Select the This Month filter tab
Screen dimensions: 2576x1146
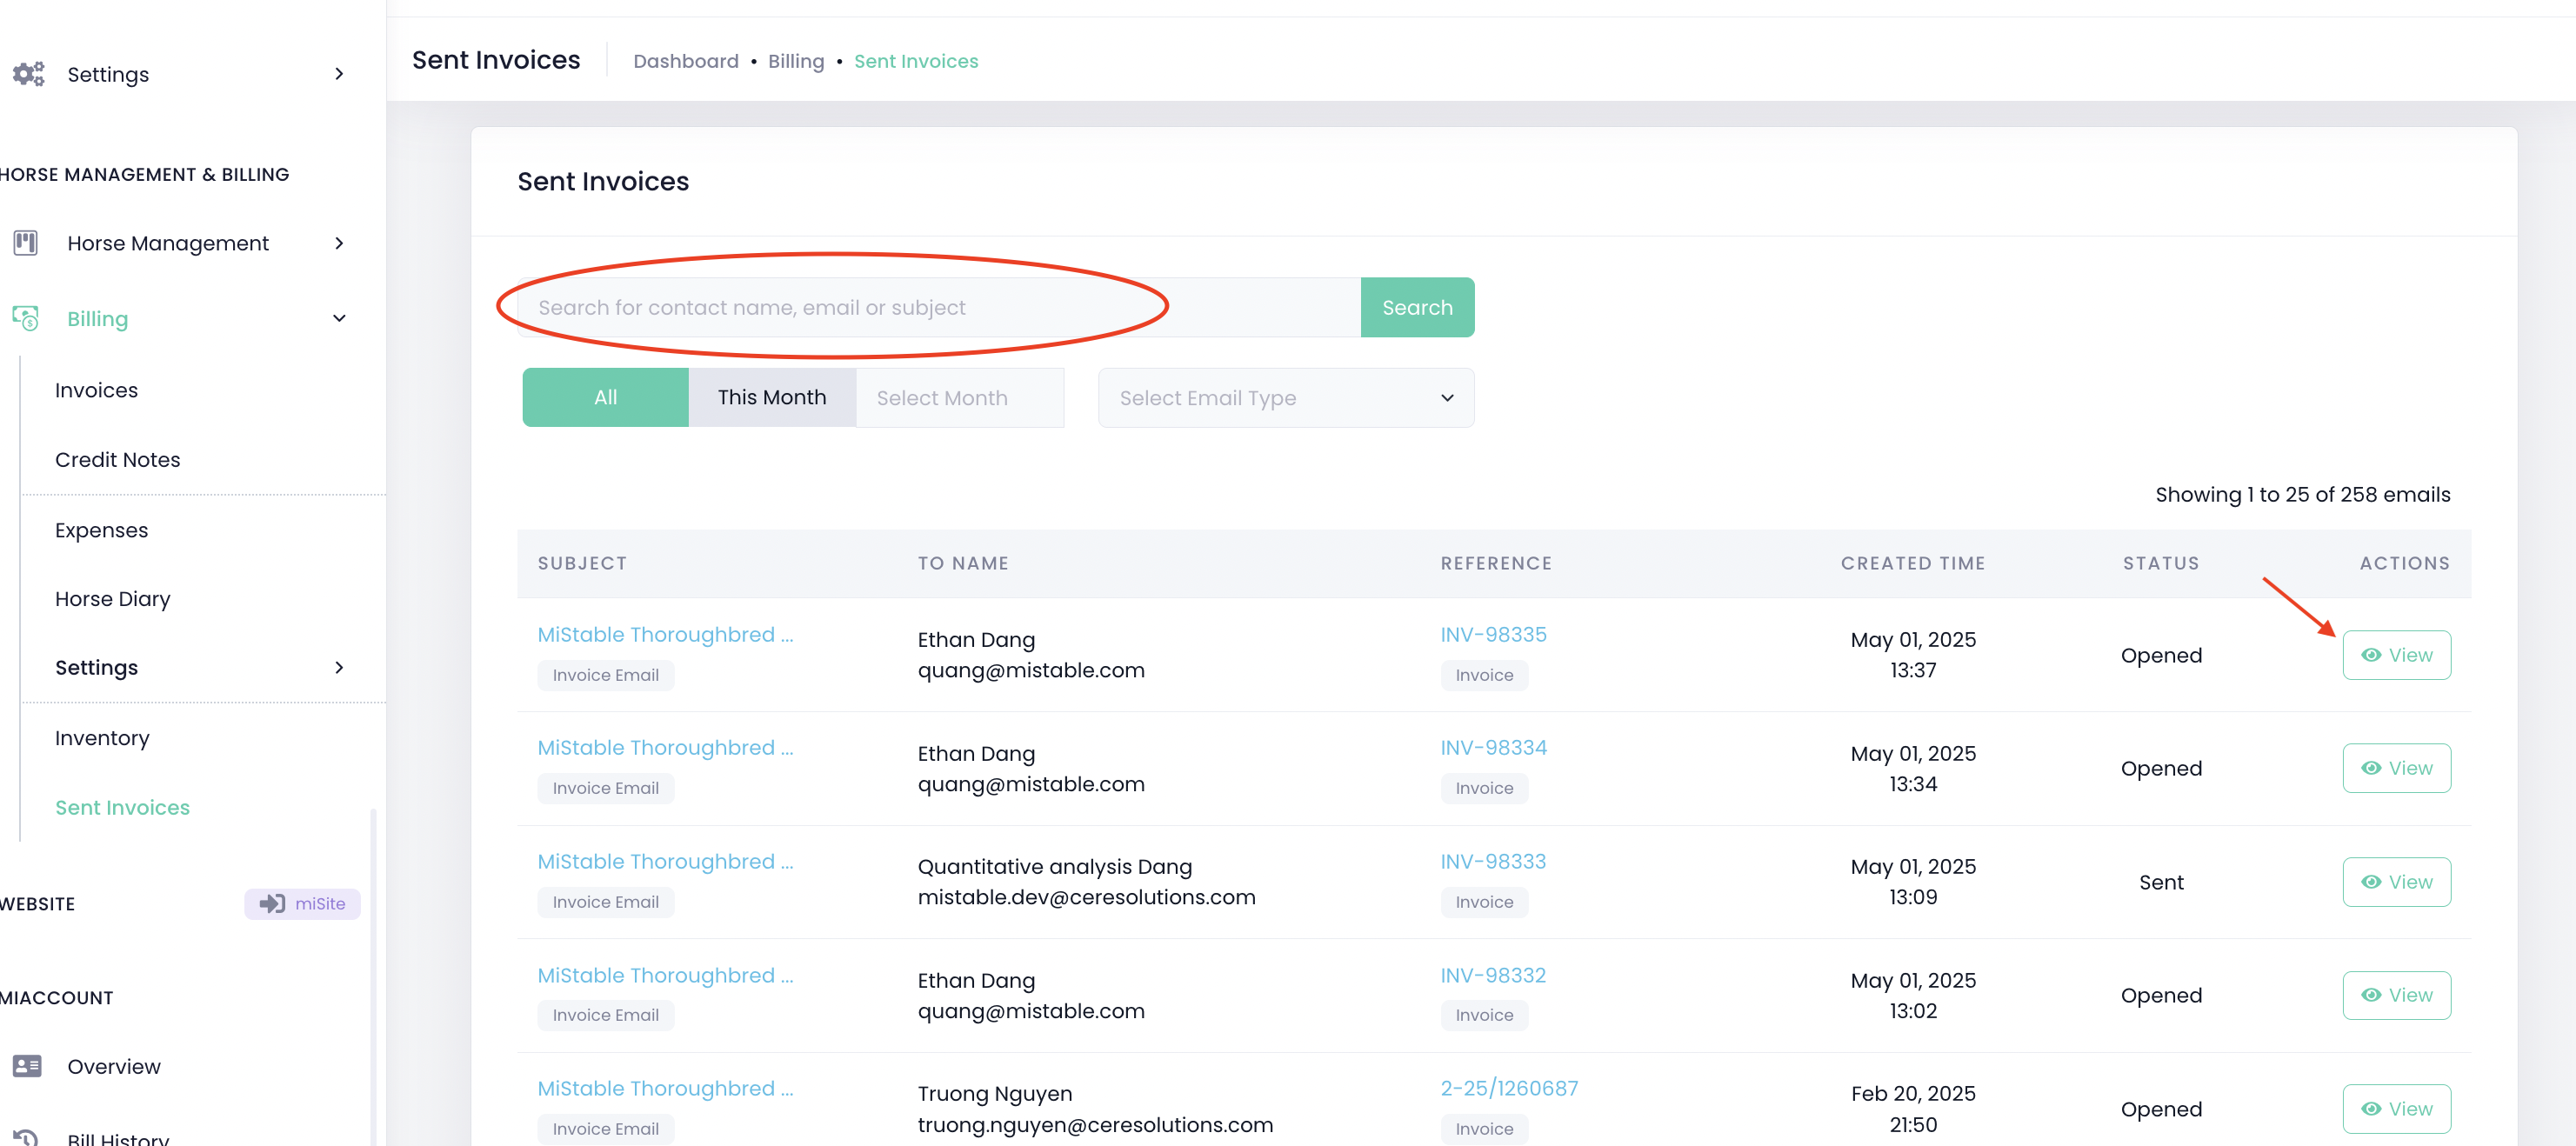pos(772,397)
